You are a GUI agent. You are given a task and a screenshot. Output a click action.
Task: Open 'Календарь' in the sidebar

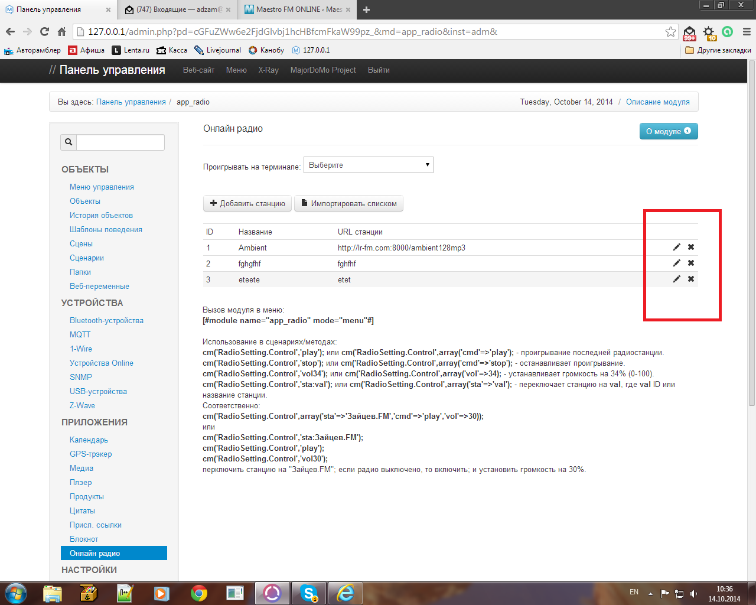(x=89, y=440)
